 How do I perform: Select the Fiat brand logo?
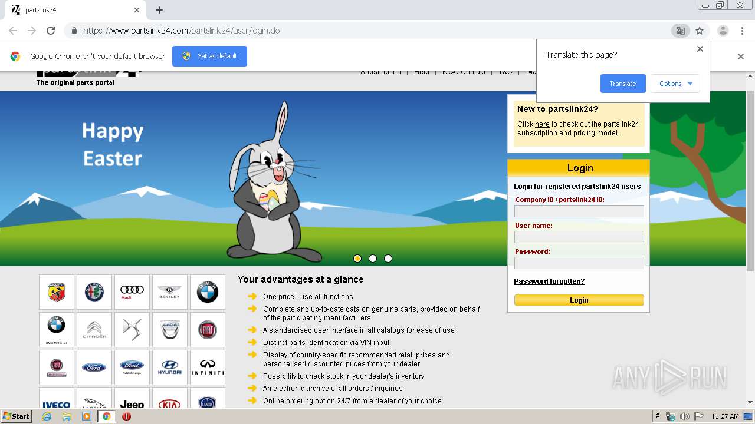(x=208, y=330)
